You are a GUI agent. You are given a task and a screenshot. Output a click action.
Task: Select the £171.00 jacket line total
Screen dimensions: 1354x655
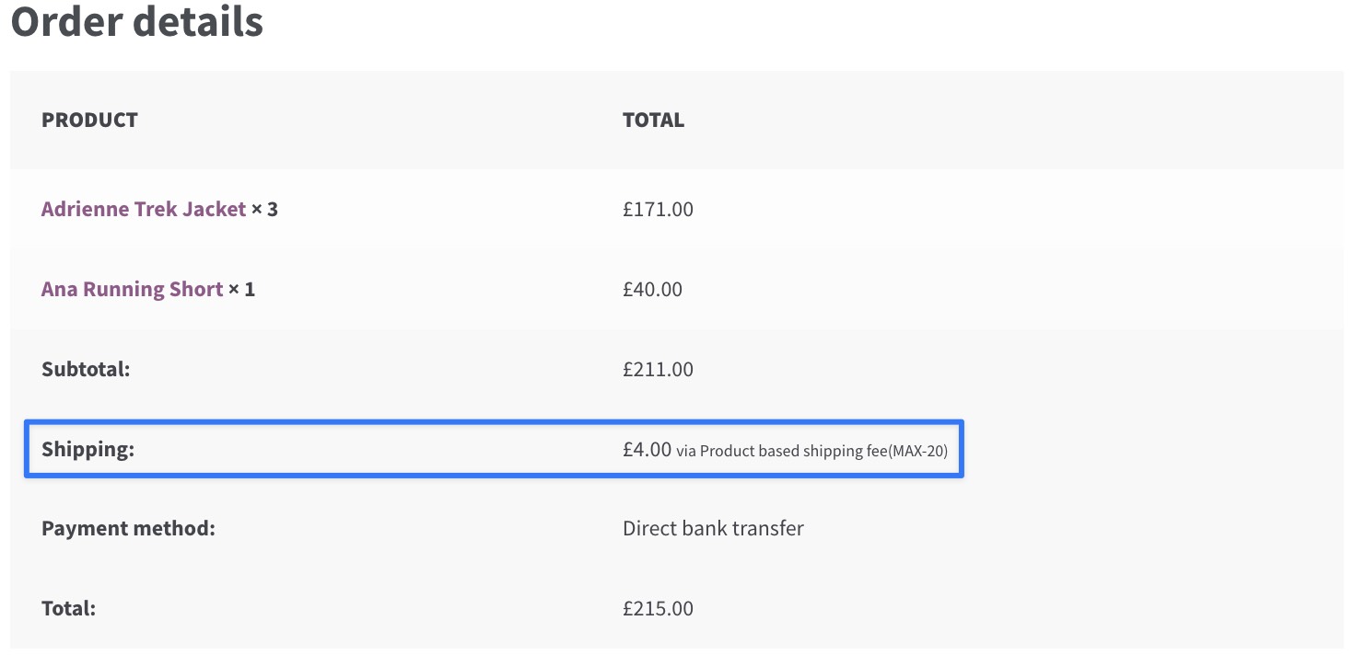coord(658,210)
